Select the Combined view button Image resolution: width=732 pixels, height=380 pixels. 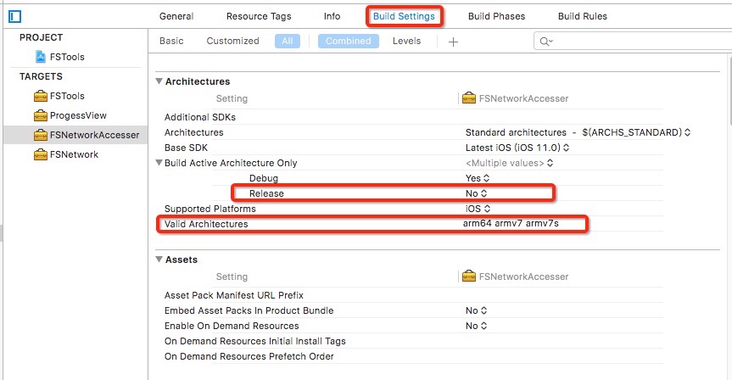(348, 41)
